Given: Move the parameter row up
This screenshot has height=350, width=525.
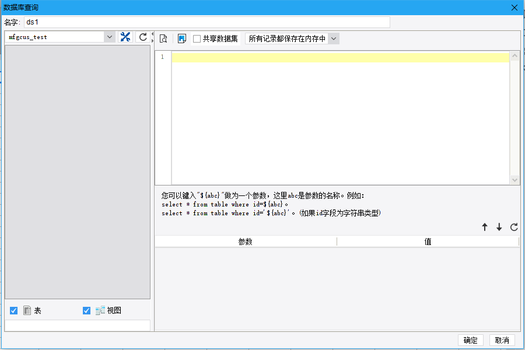Looking at the screenshot, I should click(485, 227).
